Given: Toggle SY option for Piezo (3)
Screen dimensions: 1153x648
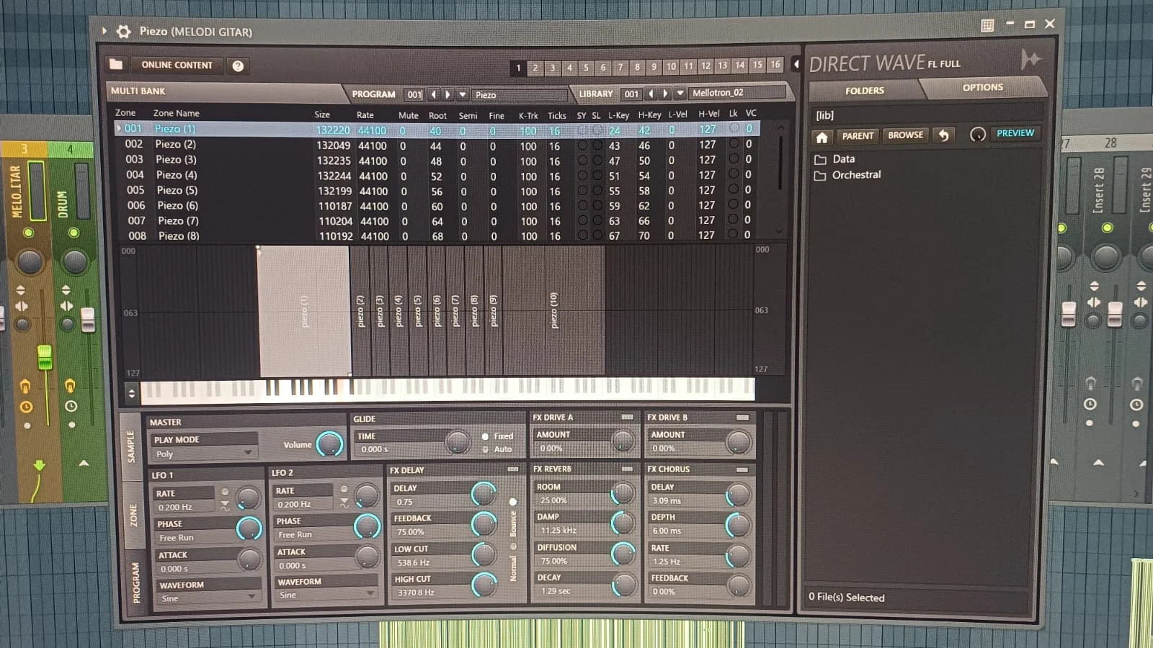Looking at the screenshot, I should pyautogui.click(x=582, y=161).
